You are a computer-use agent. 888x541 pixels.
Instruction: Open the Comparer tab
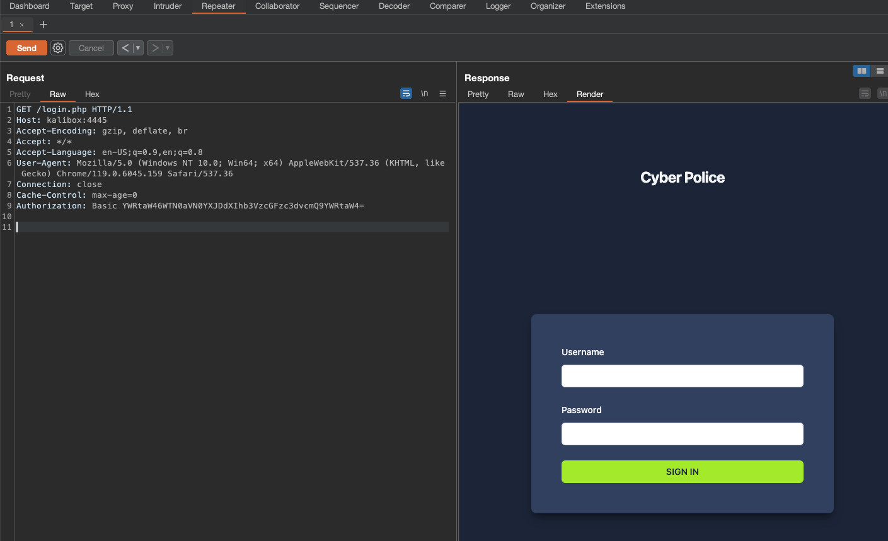(x=448, y=6)
